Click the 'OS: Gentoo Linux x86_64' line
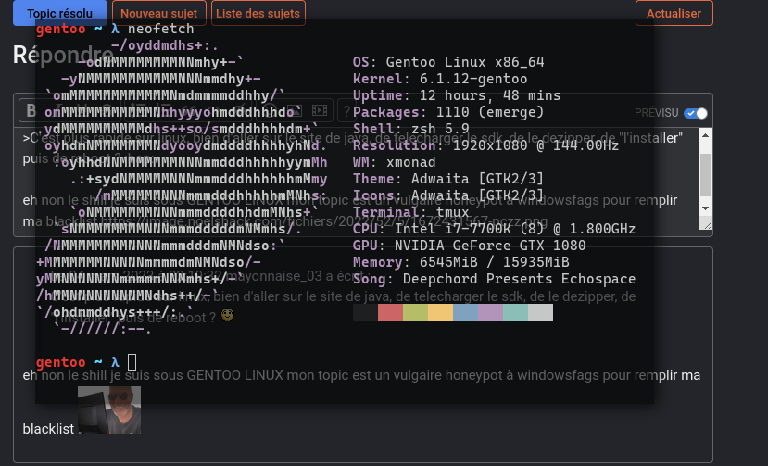The height and width of the screenshot is (466, 768). [x=448, y=62]
